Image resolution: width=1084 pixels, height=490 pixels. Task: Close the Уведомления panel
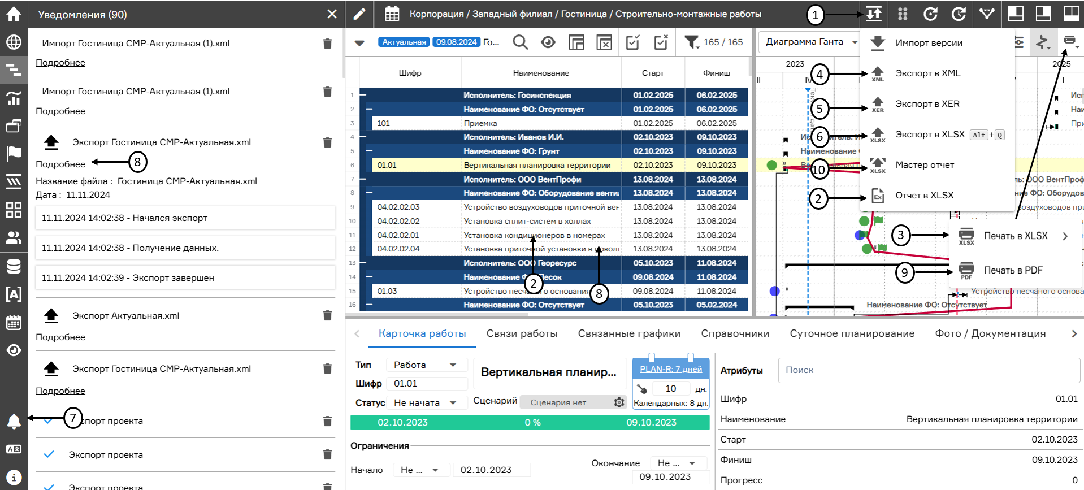click(332, 14)
